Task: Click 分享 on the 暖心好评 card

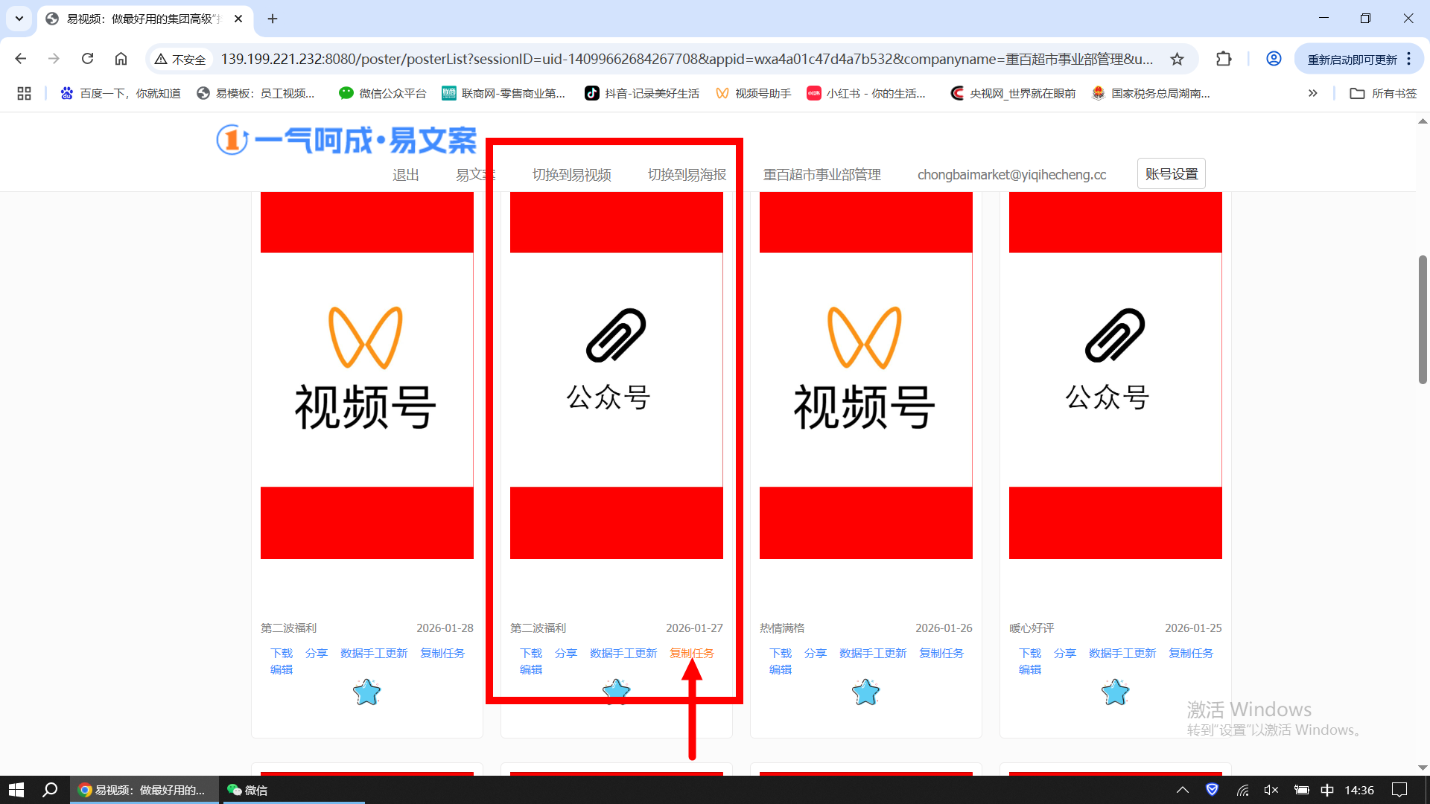Action: (x=1065, y=653)
